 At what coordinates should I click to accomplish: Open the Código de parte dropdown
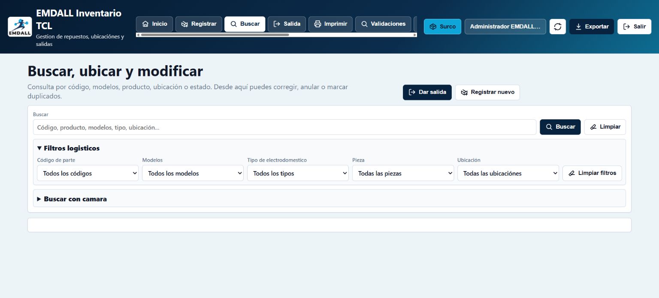[x=88, y=173]
